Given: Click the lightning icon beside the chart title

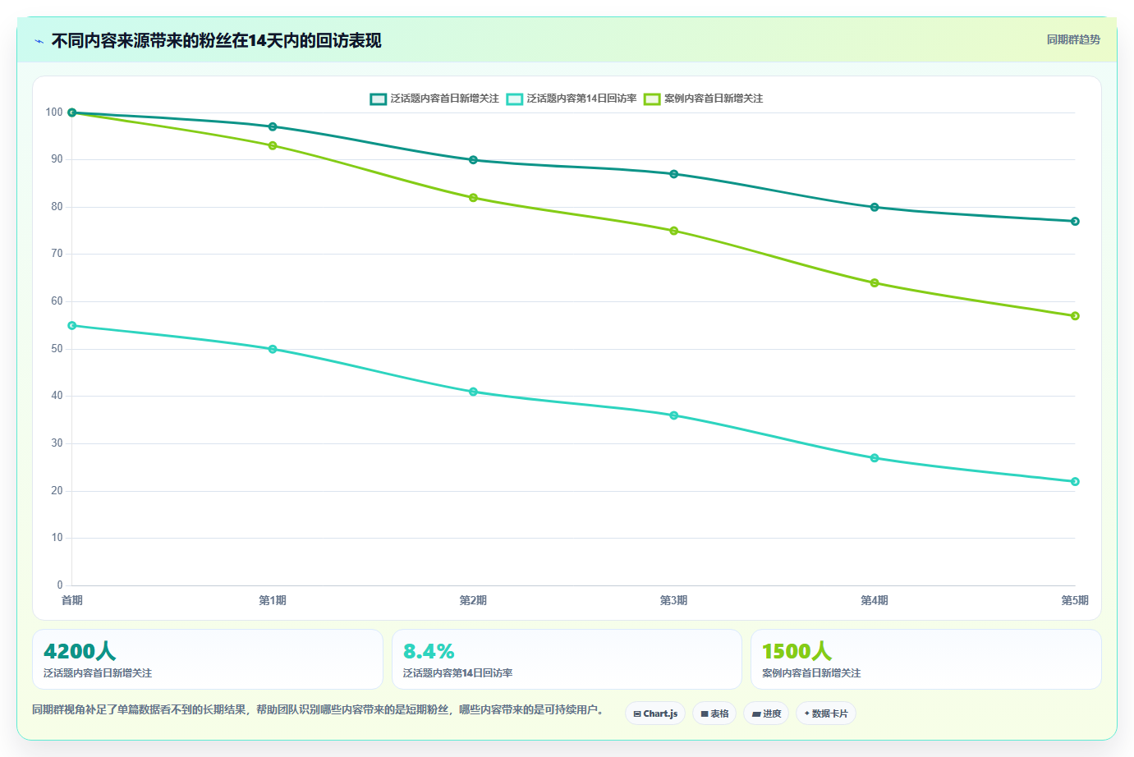Looking at the screenshot, I should click(39, 41).
